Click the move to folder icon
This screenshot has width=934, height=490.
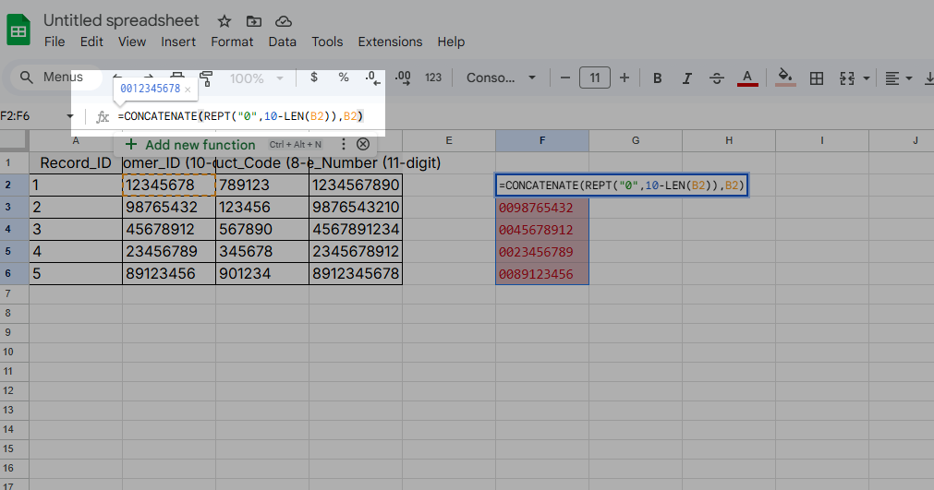coord(253,21)
